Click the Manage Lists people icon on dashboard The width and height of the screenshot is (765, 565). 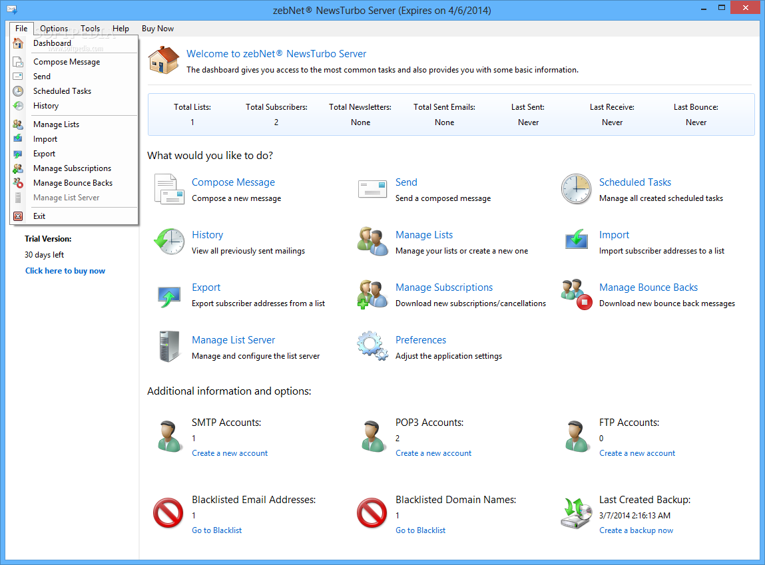click(x=372, y=242)
